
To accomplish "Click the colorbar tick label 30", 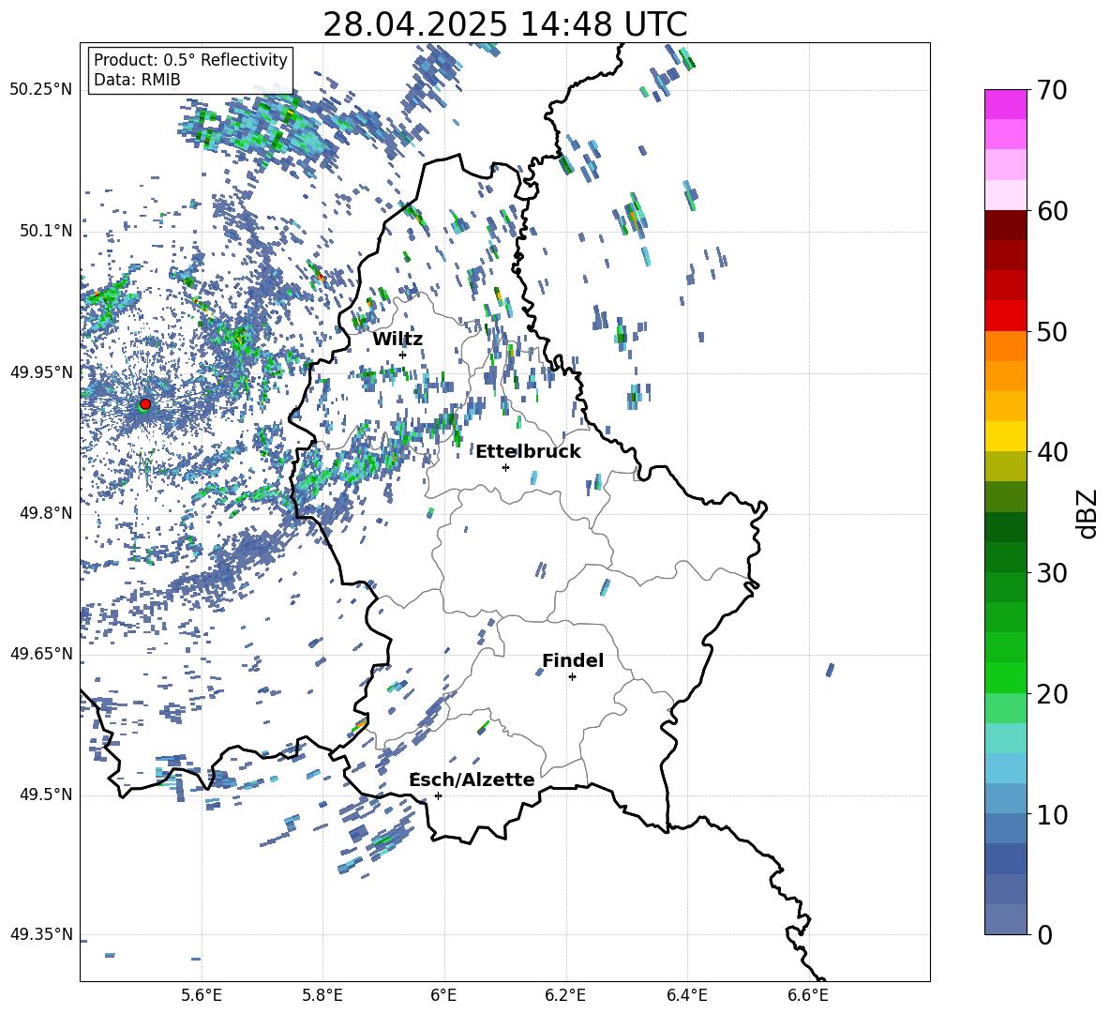I will tap(1052, 573).
